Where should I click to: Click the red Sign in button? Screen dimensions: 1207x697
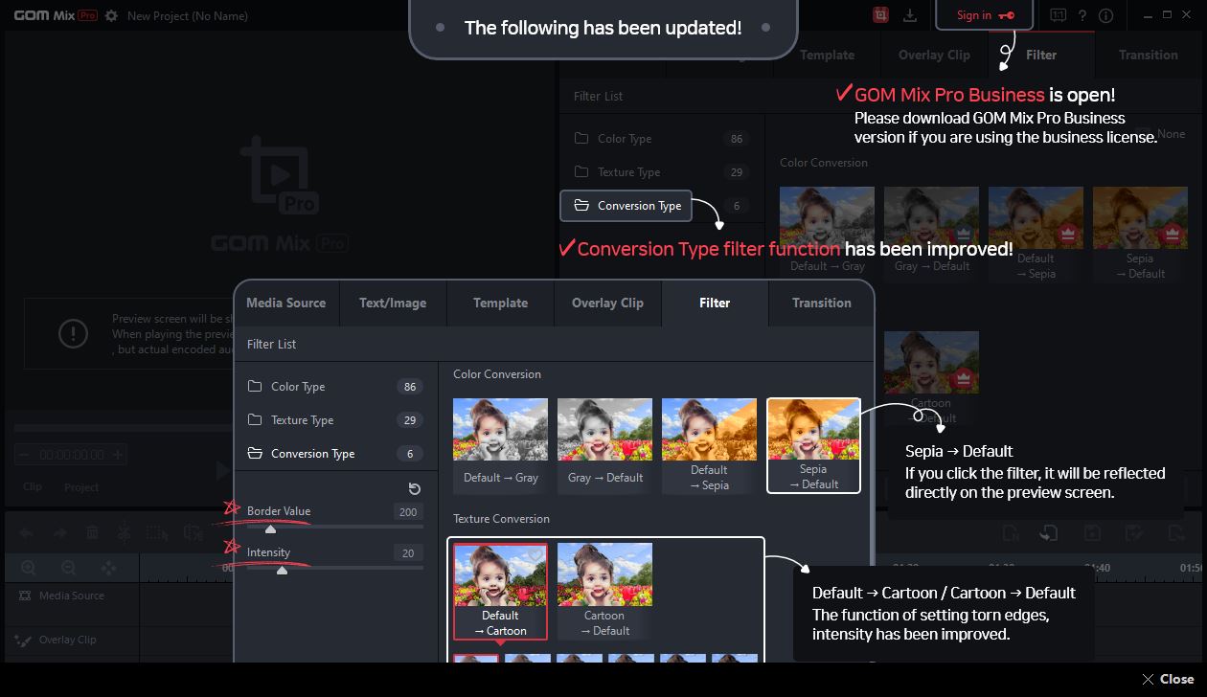[x=984, y=15]
